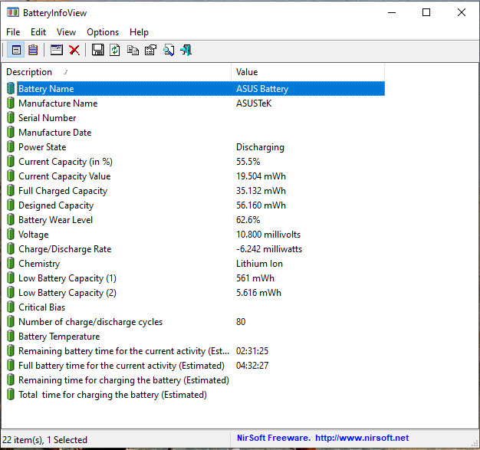Click the battery icon beside Chemistry
Viewport: 480px width, 450px height.
[11, 264]
